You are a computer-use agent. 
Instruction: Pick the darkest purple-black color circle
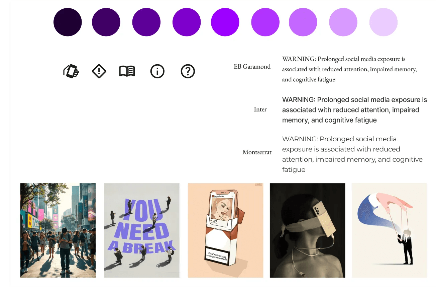(x=68, y=22)
